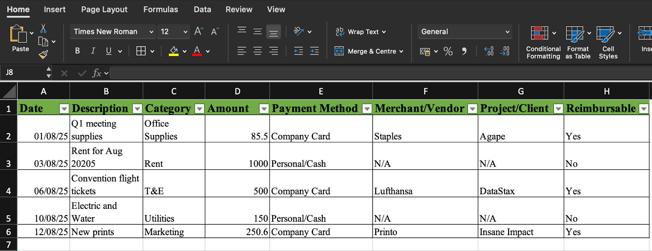Align text left
This screenshot has height=251, width=652.
(242, 51)
